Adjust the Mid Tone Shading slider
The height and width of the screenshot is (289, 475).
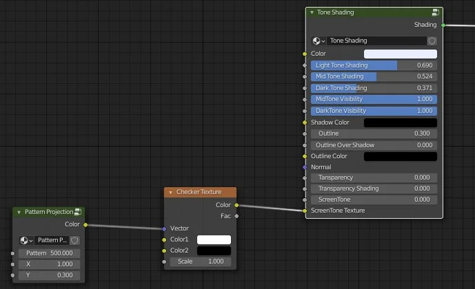(x=374, y=76)
